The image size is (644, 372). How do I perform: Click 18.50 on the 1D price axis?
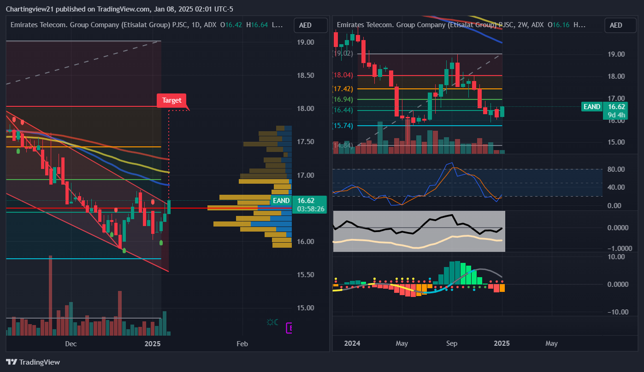(306, 76)
